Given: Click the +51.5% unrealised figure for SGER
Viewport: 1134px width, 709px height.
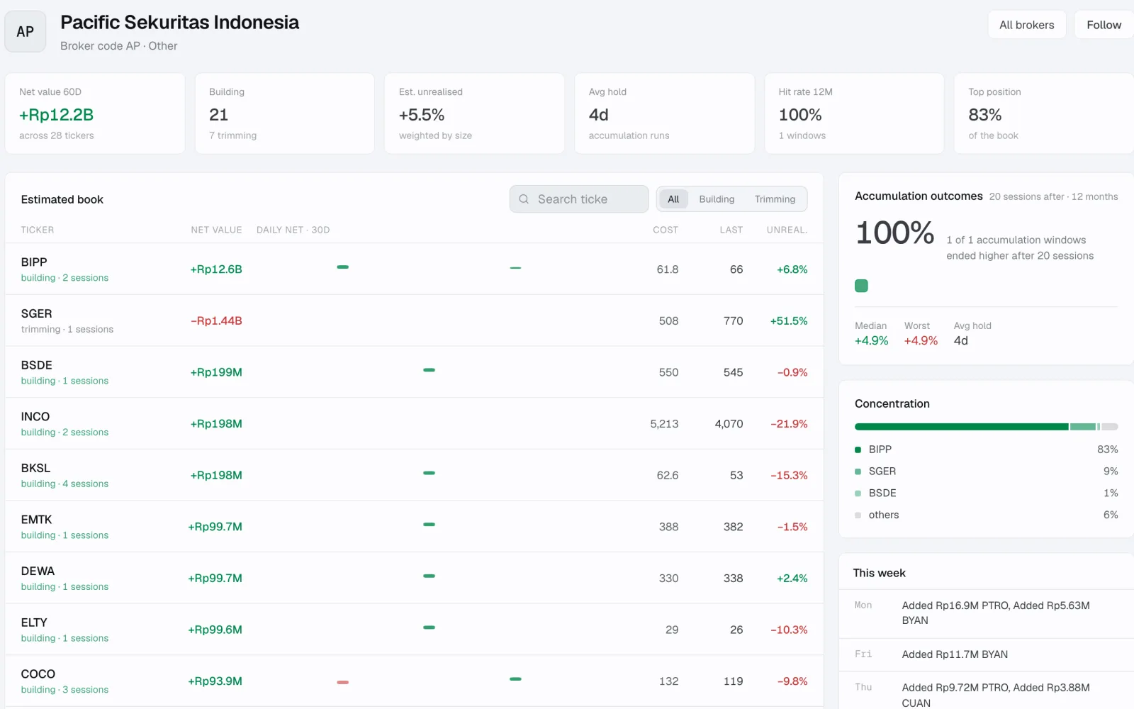Looking at the screenshot, I should (789, 321).
